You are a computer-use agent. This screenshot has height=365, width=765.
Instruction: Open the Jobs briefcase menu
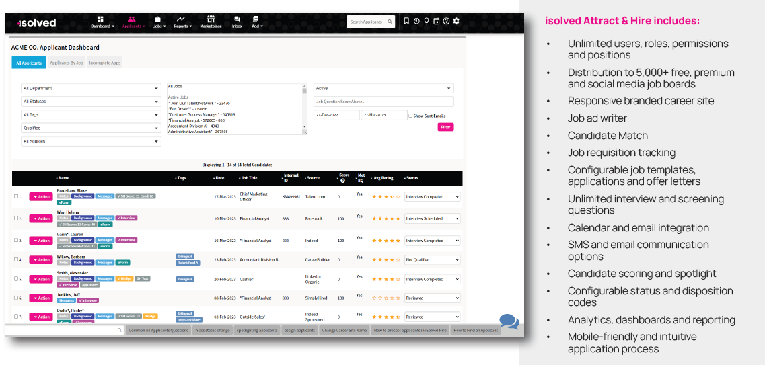coord(157,19)
